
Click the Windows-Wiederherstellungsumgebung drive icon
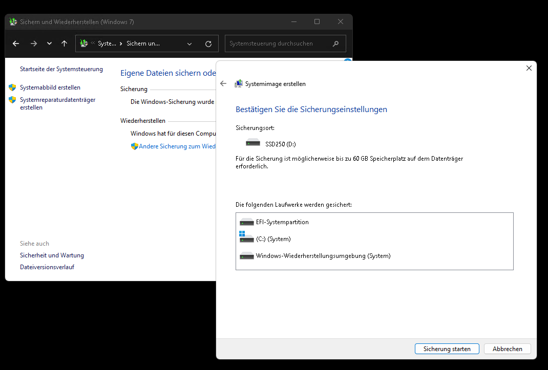[246, 256]
